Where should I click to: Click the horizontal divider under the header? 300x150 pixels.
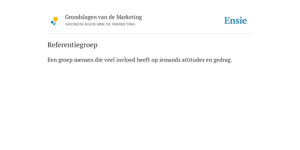[x=150, y=33]
